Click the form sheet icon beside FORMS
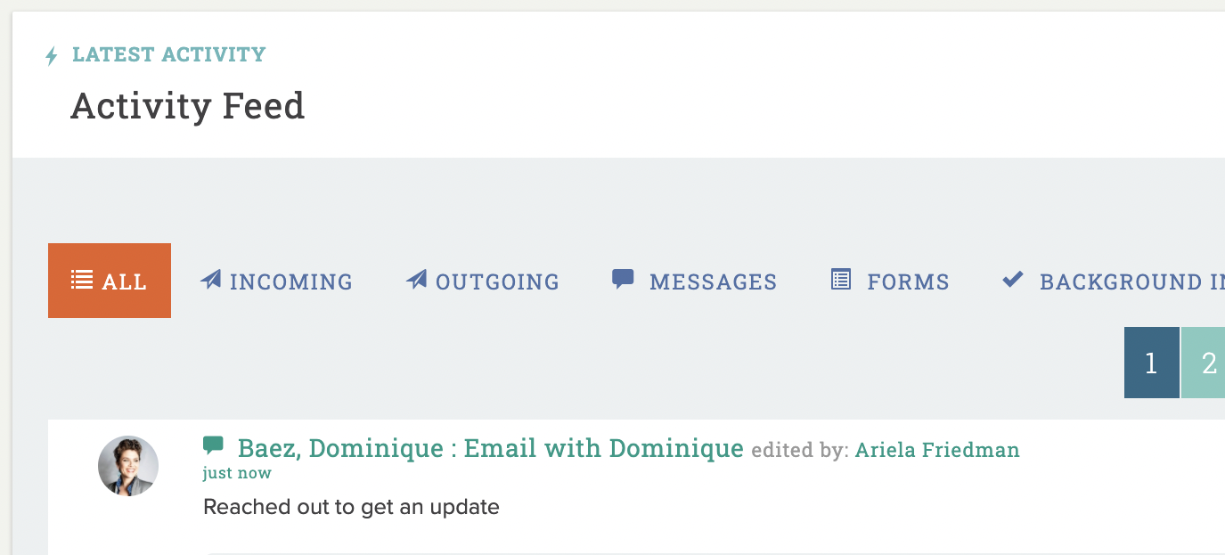 click(840, 279)
